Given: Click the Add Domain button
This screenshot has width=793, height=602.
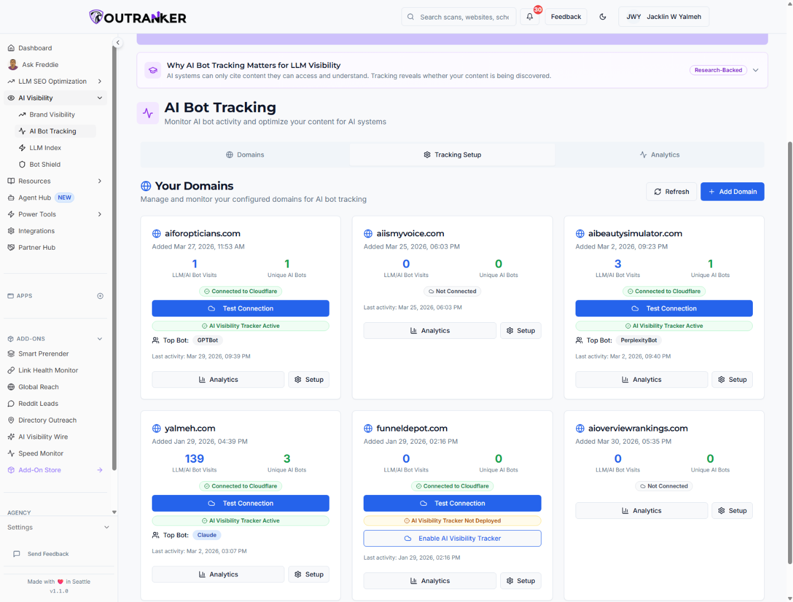Looking at the screenshot, I should [x=732, y=191].
